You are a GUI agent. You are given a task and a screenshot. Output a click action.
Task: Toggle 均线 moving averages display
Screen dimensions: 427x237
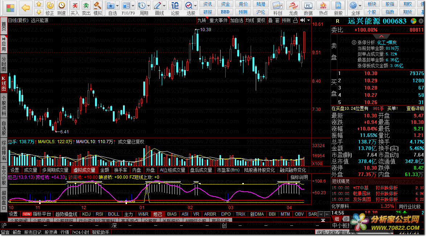pyautogui.click(x=250, y=20)
